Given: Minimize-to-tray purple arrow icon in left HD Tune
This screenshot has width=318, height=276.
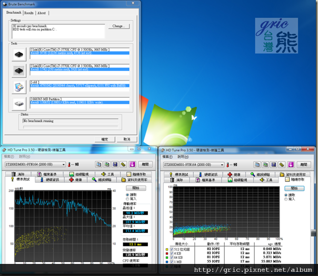Looking at the screenshot, I should pyautogui.click(x=133, y=165).
